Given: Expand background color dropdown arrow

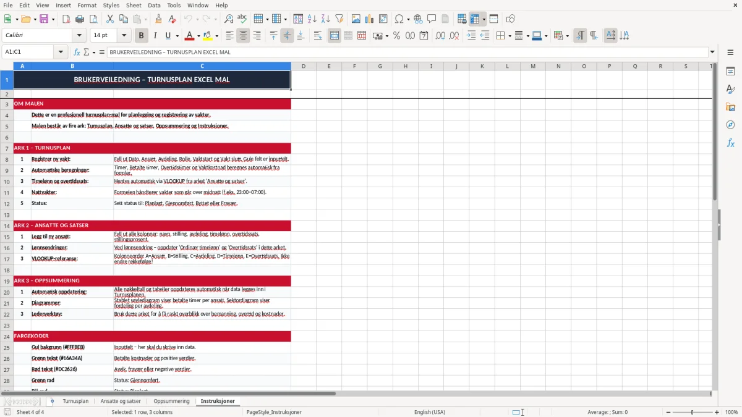Looking at the screenshot, I should click(x=216, y=36).
